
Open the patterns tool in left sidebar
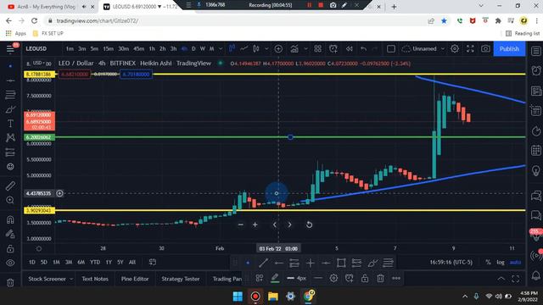(10, 137)
